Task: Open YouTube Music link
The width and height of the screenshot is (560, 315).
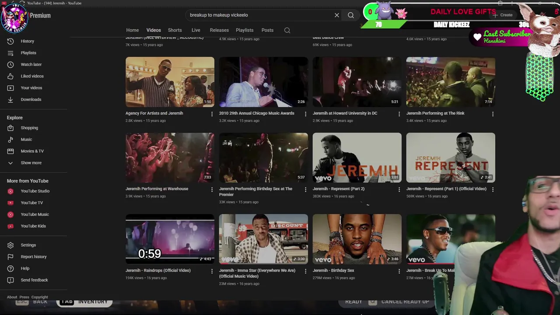Action: pyautogui.click(x=35, y=214)
